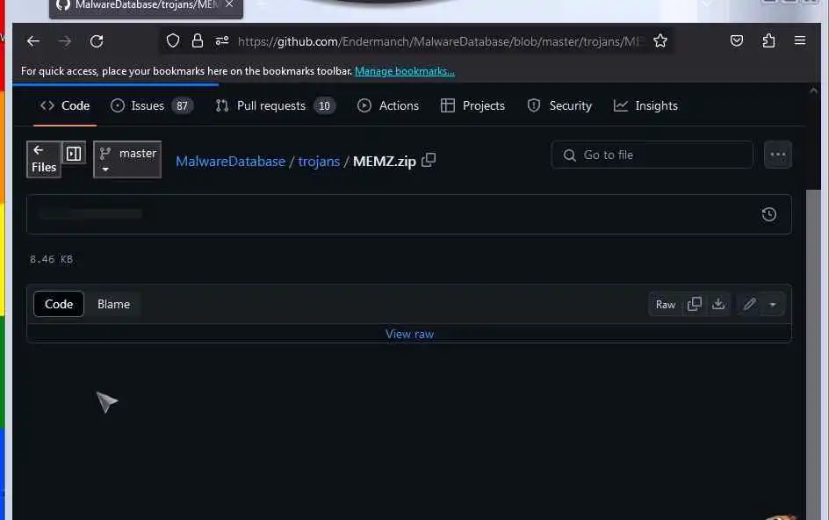
Task: Expand the edit options dropdown arrow
Action: click(773, 305)
